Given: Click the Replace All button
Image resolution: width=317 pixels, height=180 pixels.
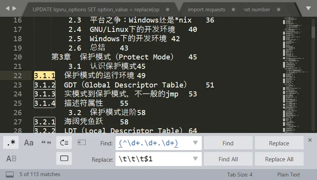Looking at the screenshot, I should click(279, 159).
